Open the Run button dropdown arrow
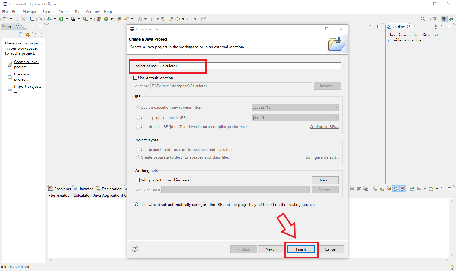 pos(67,19)
